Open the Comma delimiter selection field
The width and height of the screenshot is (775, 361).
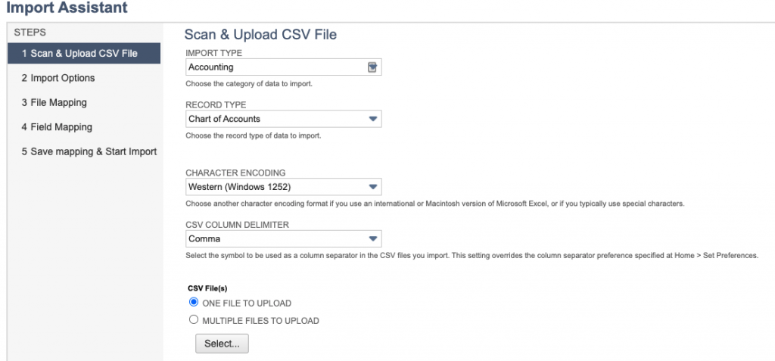click(283, 239)
